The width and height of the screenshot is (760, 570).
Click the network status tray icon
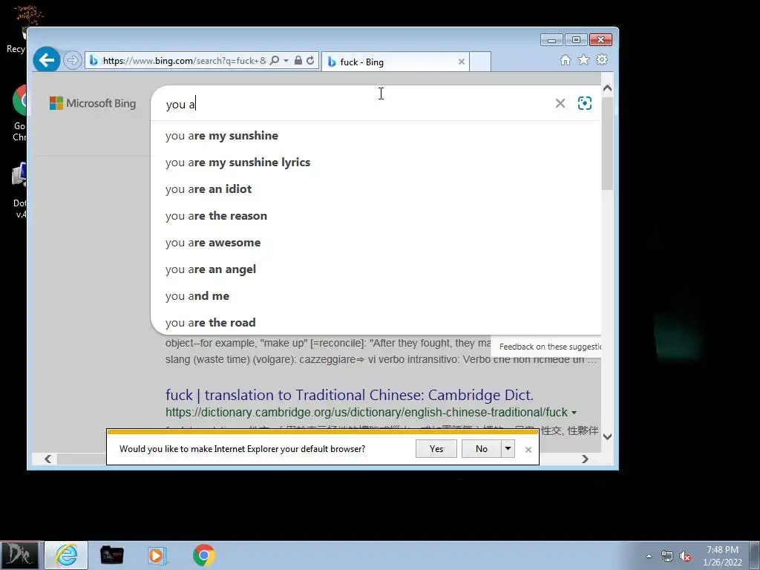tap(667, 556)
